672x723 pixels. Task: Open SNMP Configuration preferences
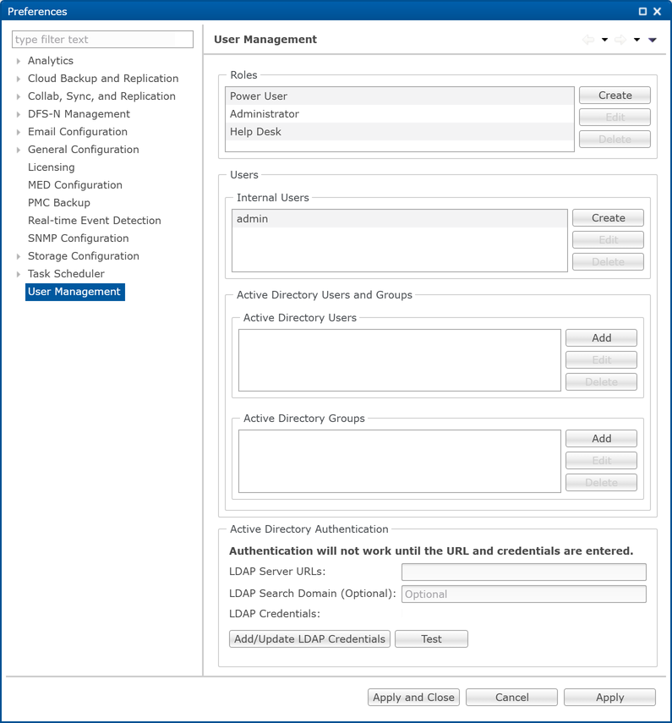click(78, 238)
